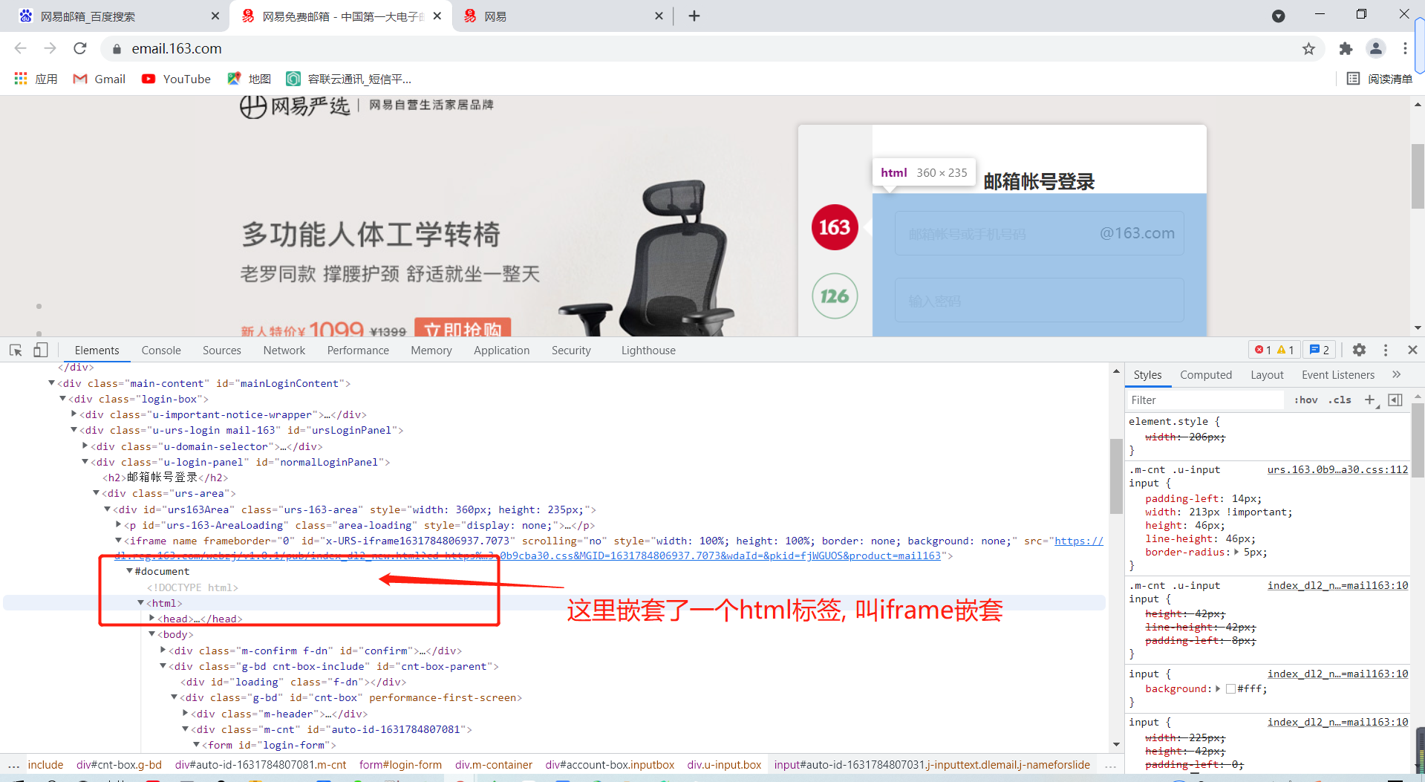Click the styles Filter input field
Viewport: 1425px width, 782px height.
click(x=1204, y=400)
